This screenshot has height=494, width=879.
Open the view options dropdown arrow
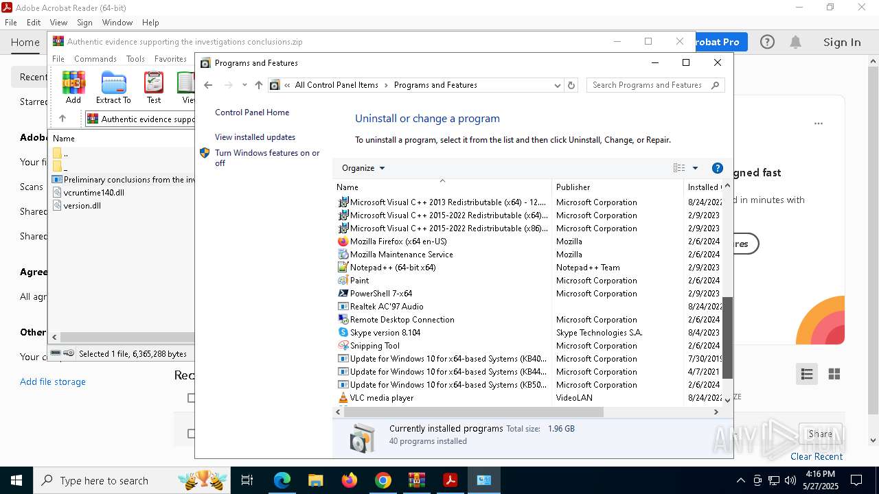695,168
